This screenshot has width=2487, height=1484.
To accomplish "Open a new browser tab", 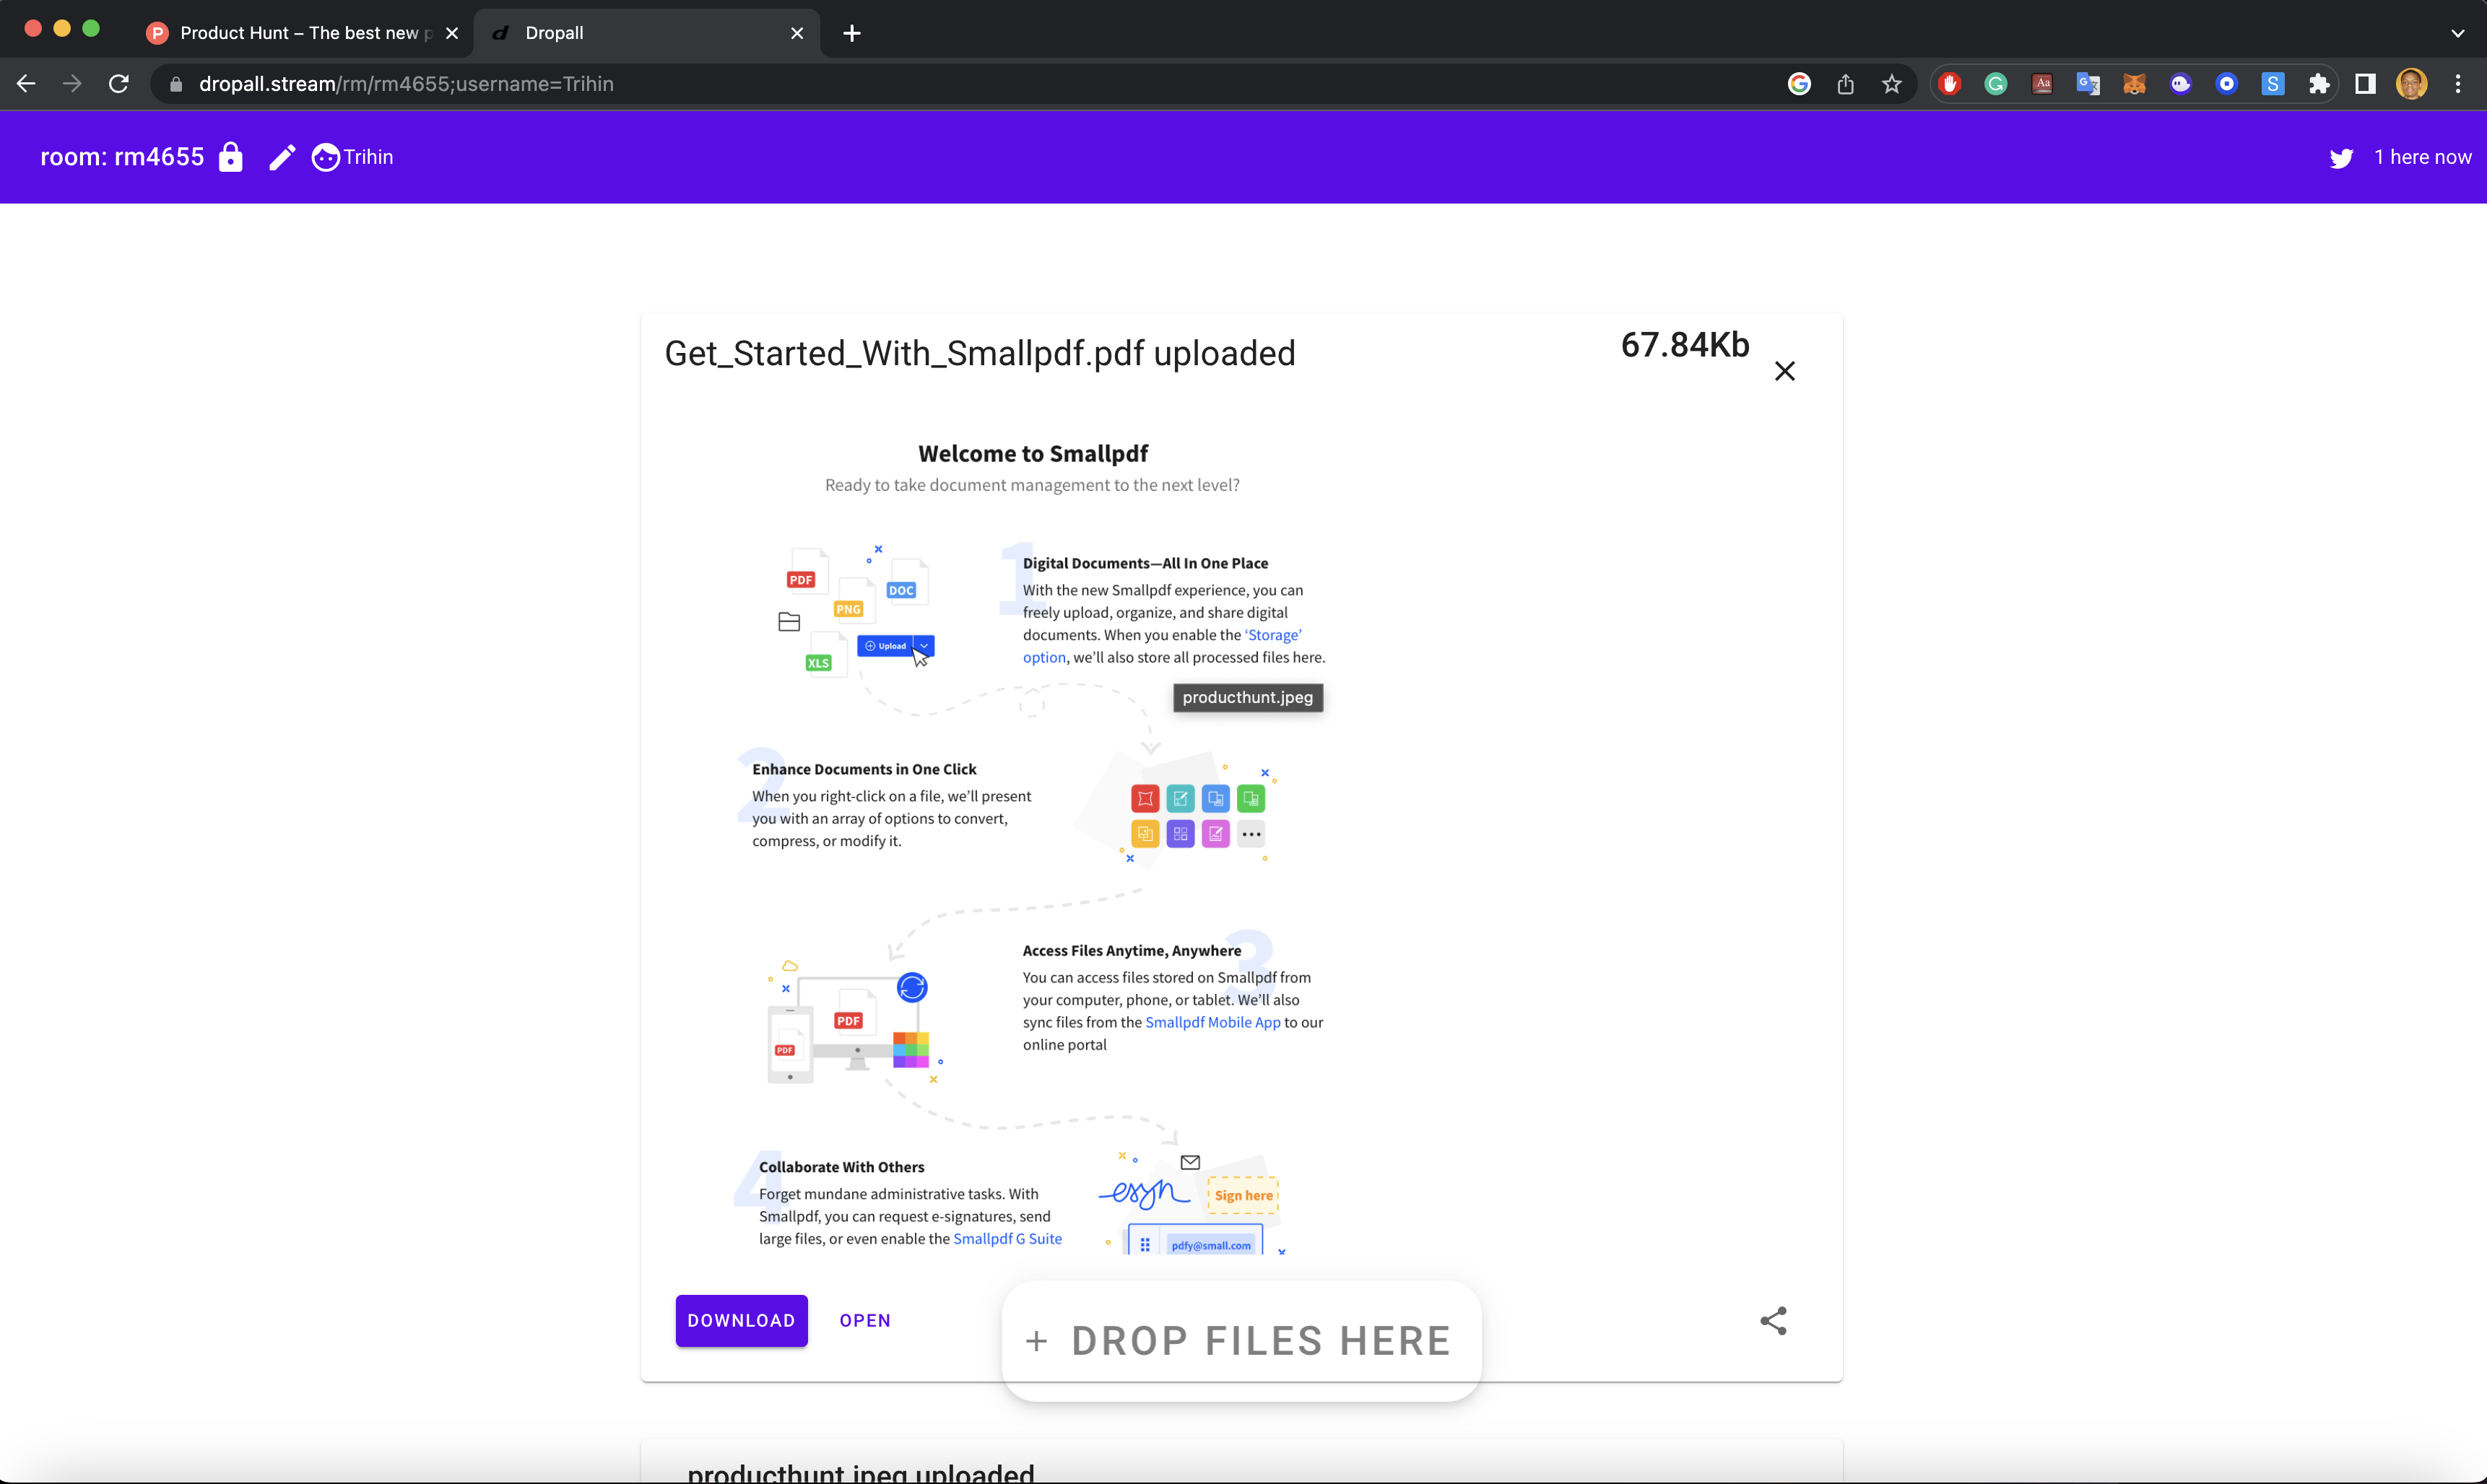I will (851, 33).
